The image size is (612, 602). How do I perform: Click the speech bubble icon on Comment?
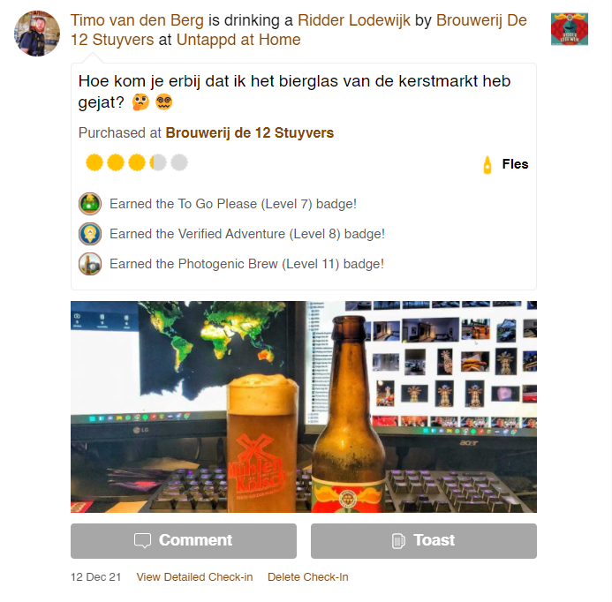tap(142, 541)
